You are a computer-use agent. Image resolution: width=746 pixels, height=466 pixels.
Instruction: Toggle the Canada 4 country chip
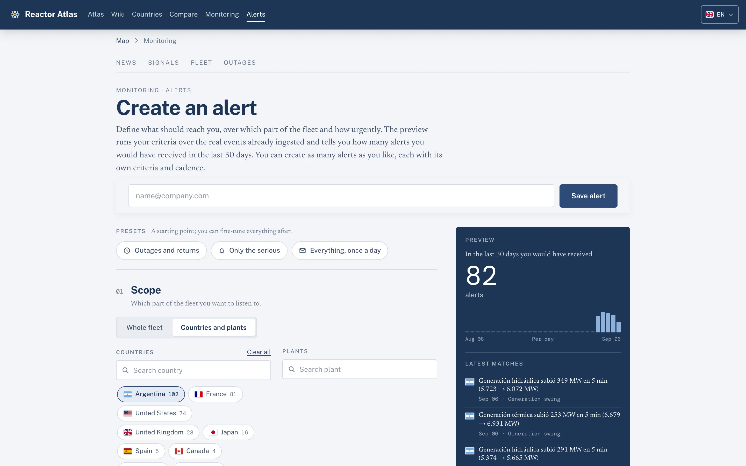point(195,451)
